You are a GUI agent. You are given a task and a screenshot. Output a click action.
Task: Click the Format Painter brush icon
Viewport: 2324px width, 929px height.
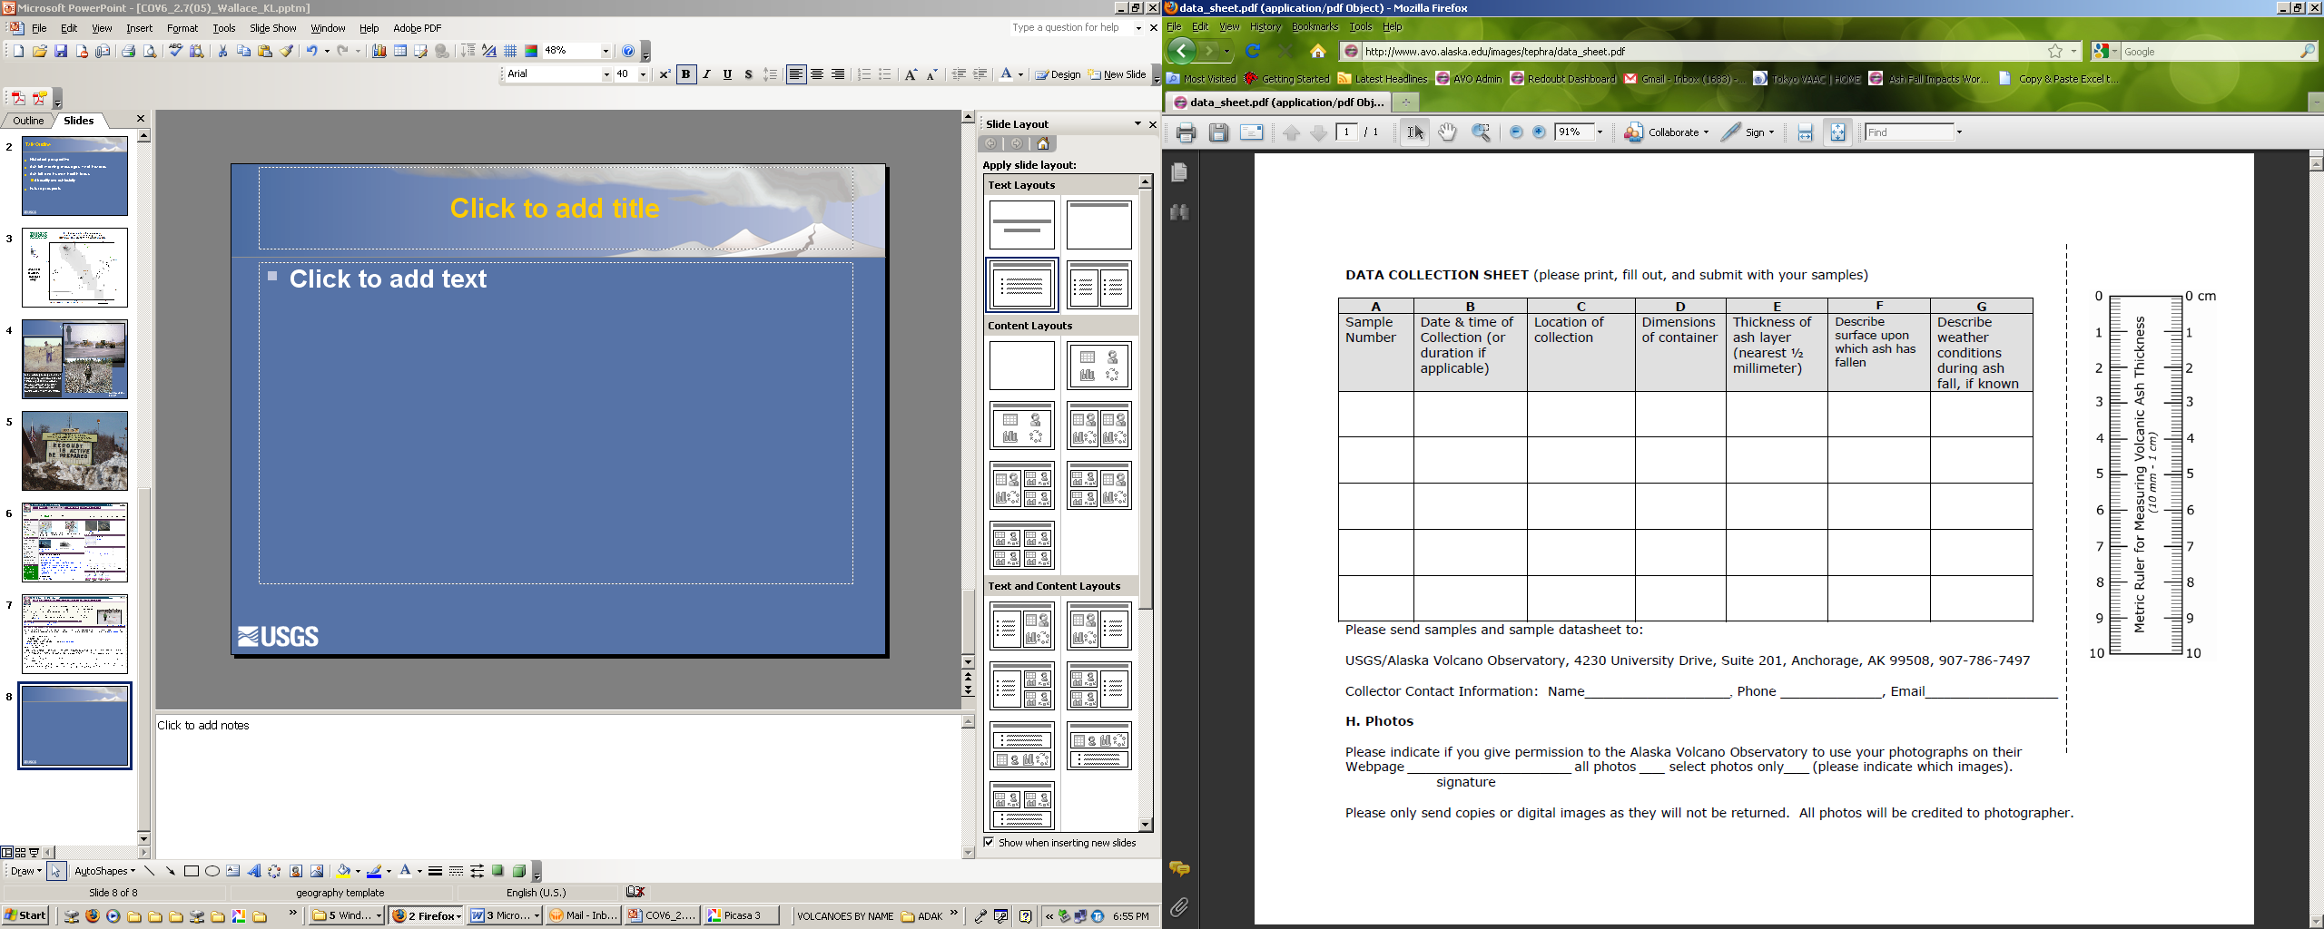[x=286, y=51]
